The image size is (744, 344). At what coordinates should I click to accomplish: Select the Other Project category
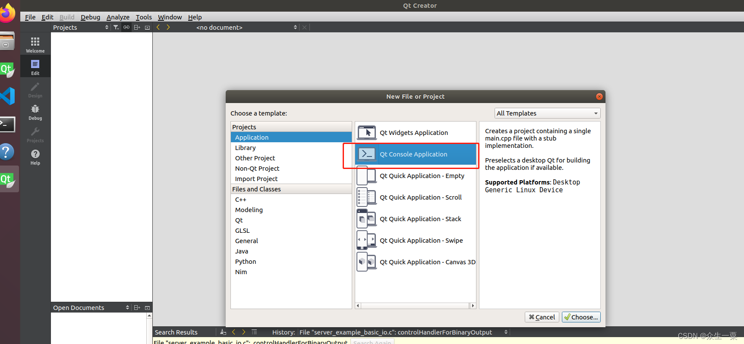pos(291,158)
